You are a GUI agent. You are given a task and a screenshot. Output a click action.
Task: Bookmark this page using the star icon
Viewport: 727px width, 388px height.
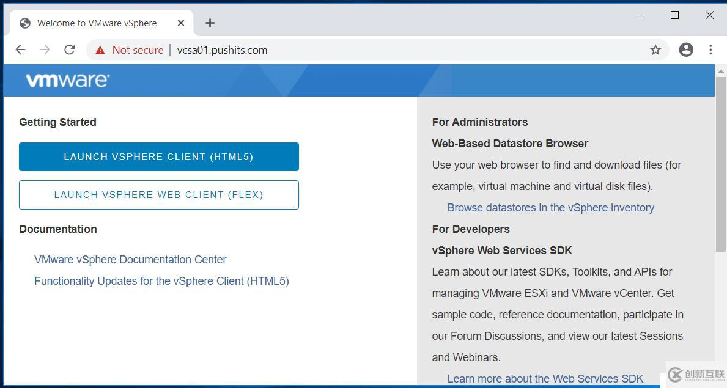coord(655,49)
